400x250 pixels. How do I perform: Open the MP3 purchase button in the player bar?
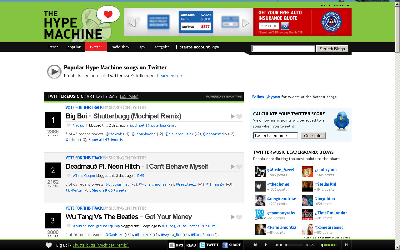[x=176, y=245]
